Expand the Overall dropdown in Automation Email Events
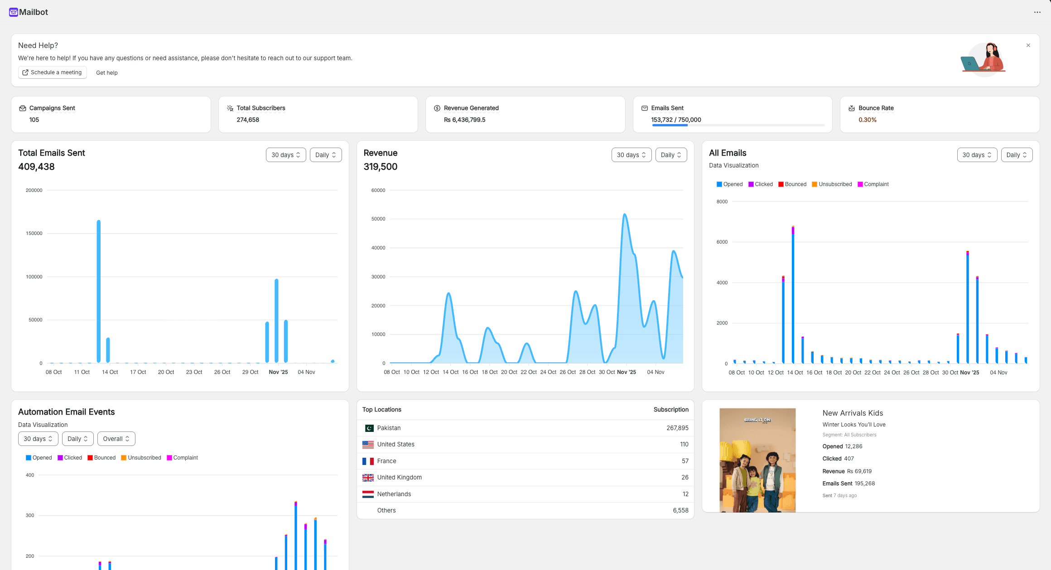This screenshot has width=1051, height=570. pos(116,439)
